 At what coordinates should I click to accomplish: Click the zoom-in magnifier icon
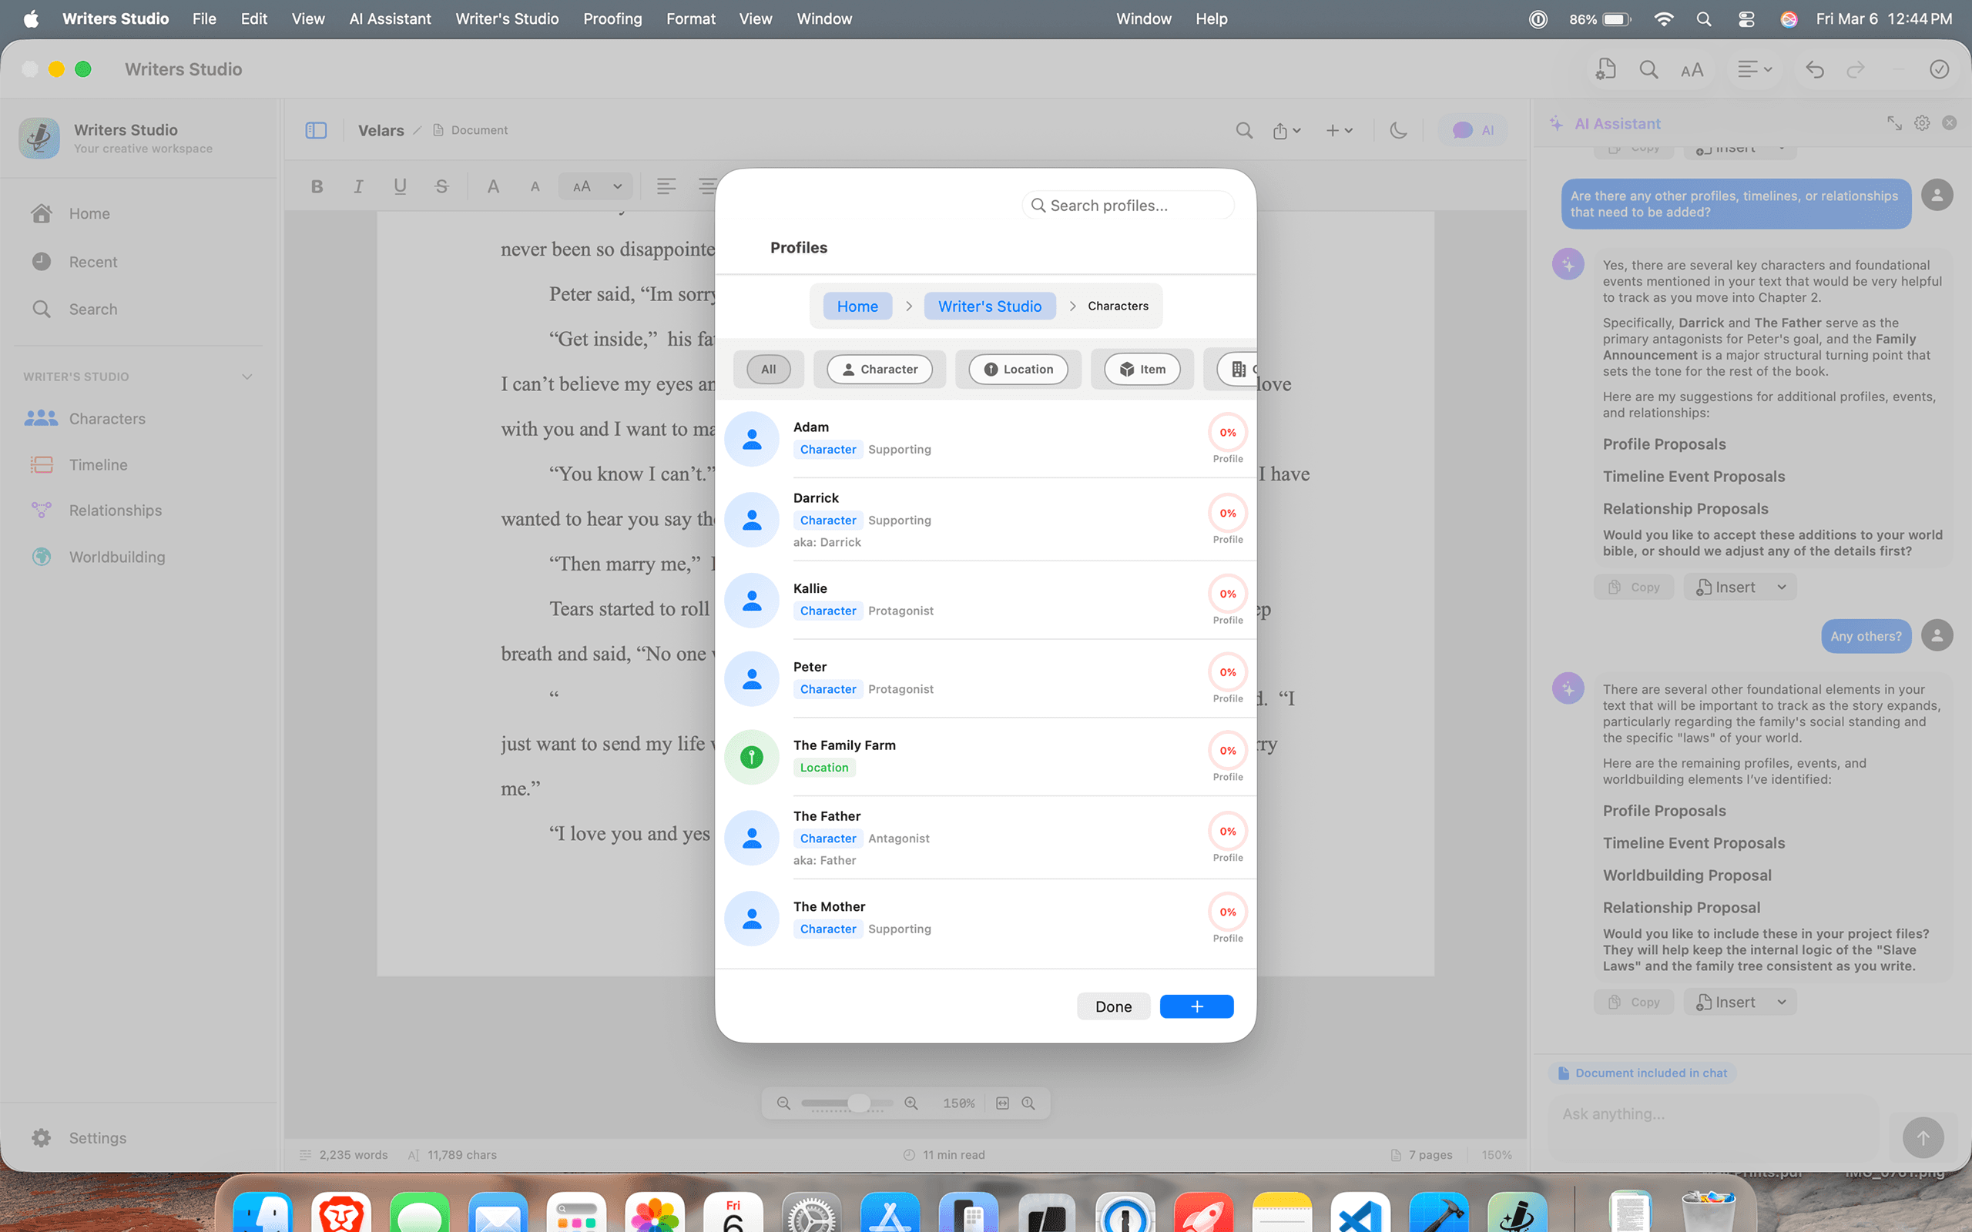pyautogui.click(x=911, y=1103)
